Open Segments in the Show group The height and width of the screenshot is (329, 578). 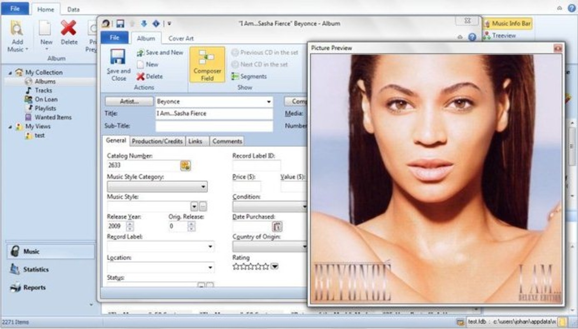point(249,76)
